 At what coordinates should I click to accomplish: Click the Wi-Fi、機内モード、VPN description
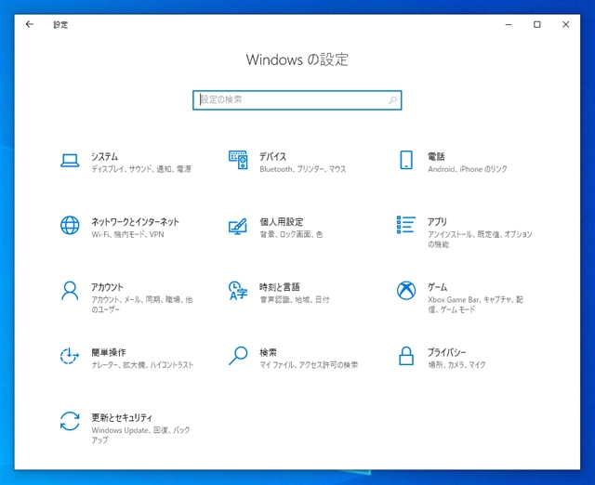point(127,234)
